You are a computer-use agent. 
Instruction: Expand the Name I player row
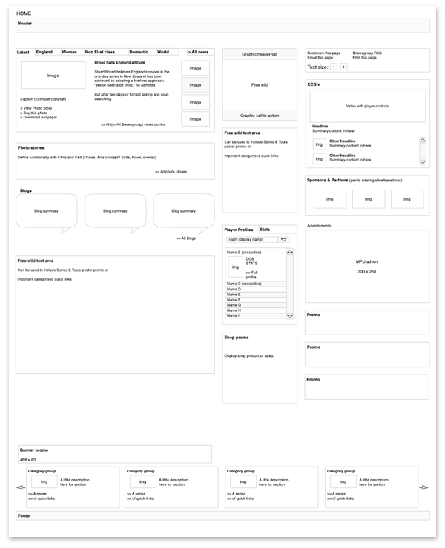(256, 315)
